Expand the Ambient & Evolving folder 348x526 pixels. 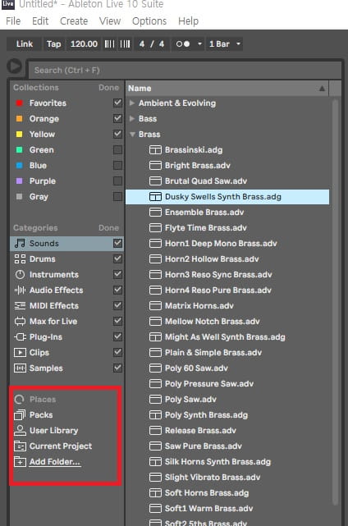click(132, 103)
